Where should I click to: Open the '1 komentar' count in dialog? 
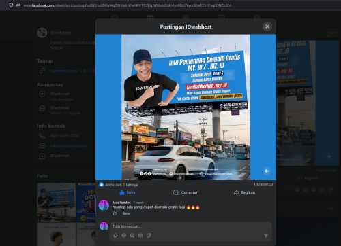[263, 184]
